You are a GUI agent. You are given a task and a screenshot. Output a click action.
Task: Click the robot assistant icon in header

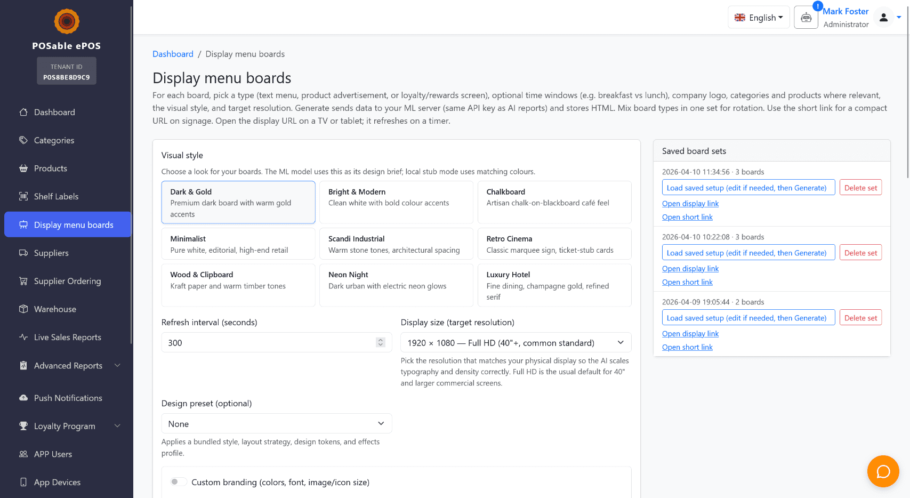coord(806,18)
